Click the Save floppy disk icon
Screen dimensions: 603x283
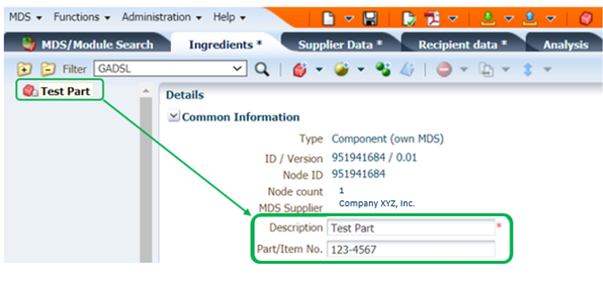(x=371, y=17)
